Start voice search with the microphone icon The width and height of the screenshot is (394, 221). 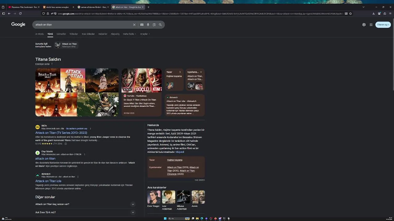(x=148, y=25)
